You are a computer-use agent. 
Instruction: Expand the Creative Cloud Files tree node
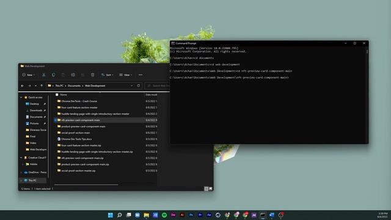(21, 158)
